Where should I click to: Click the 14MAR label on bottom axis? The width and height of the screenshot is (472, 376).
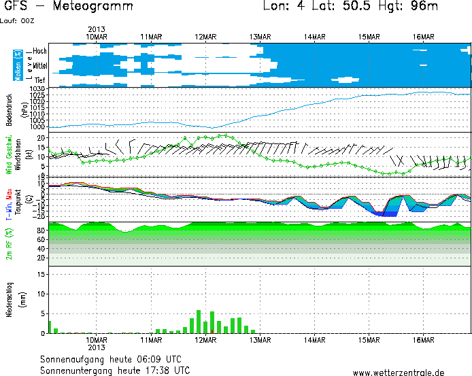coord(314,339)
